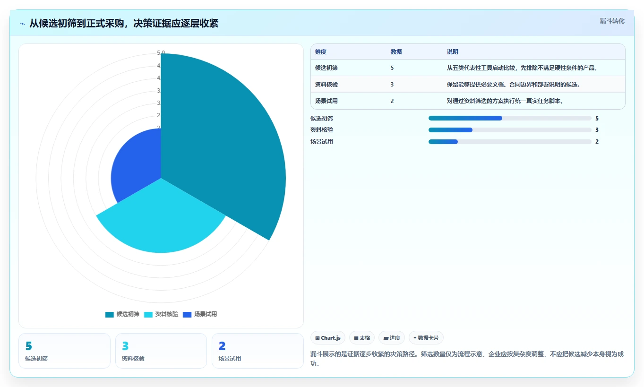Click the icon in the Chart.js chip
This screenshot has height=387, width=644.
click(x=318, y=338)
